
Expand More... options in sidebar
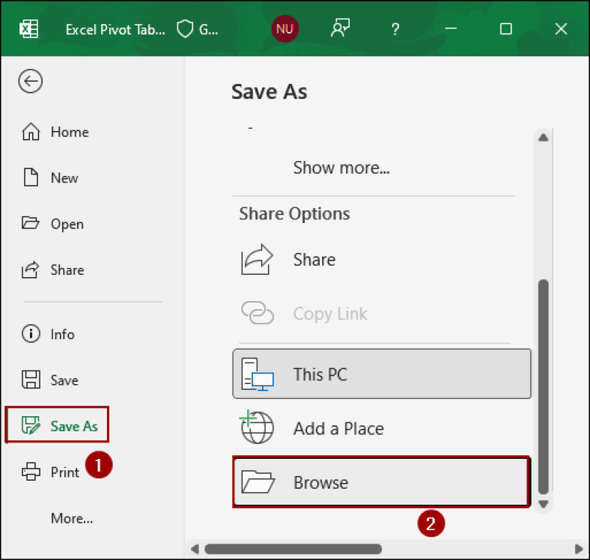72,519
